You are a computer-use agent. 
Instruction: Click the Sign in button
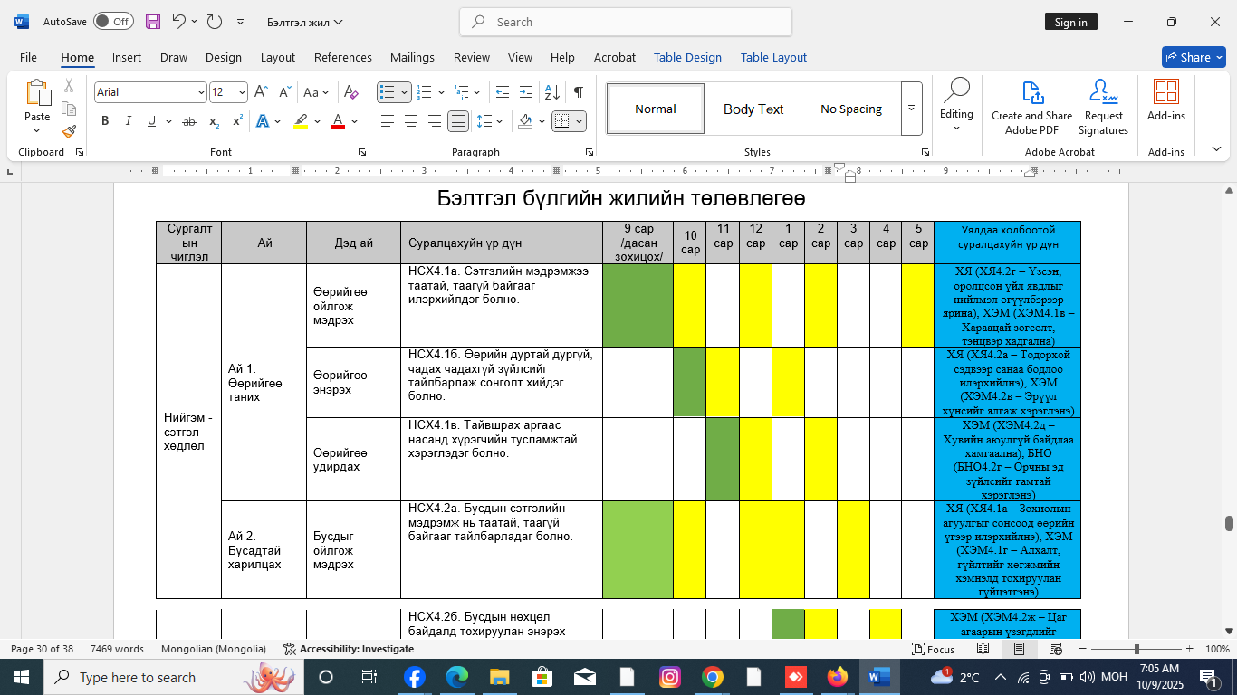[x=1070, y=22]
